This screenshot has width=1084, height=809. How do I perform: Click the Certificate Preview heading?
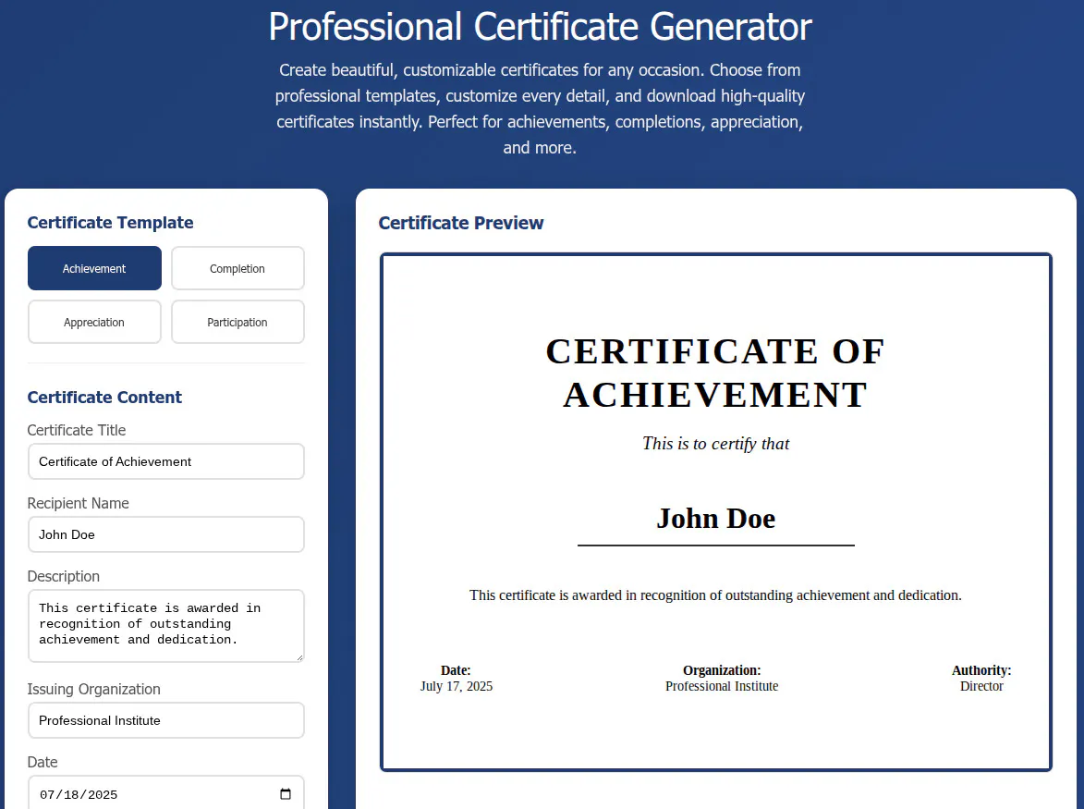461,223
